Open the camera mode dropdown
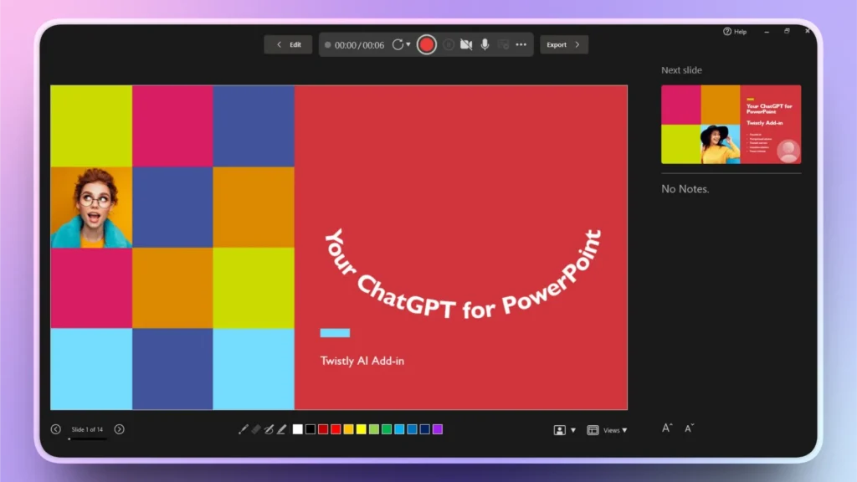 pyautogui.click(x=572, y=429)
